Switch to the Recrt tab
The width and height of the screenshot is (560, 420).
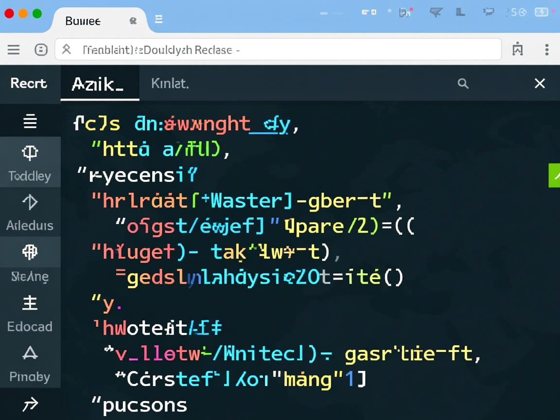point(29,84)
